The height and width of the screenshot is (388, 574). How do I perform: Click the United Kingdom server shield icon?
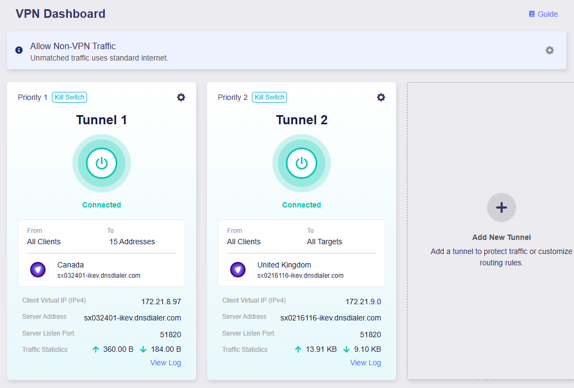click(x=238, y=270)
